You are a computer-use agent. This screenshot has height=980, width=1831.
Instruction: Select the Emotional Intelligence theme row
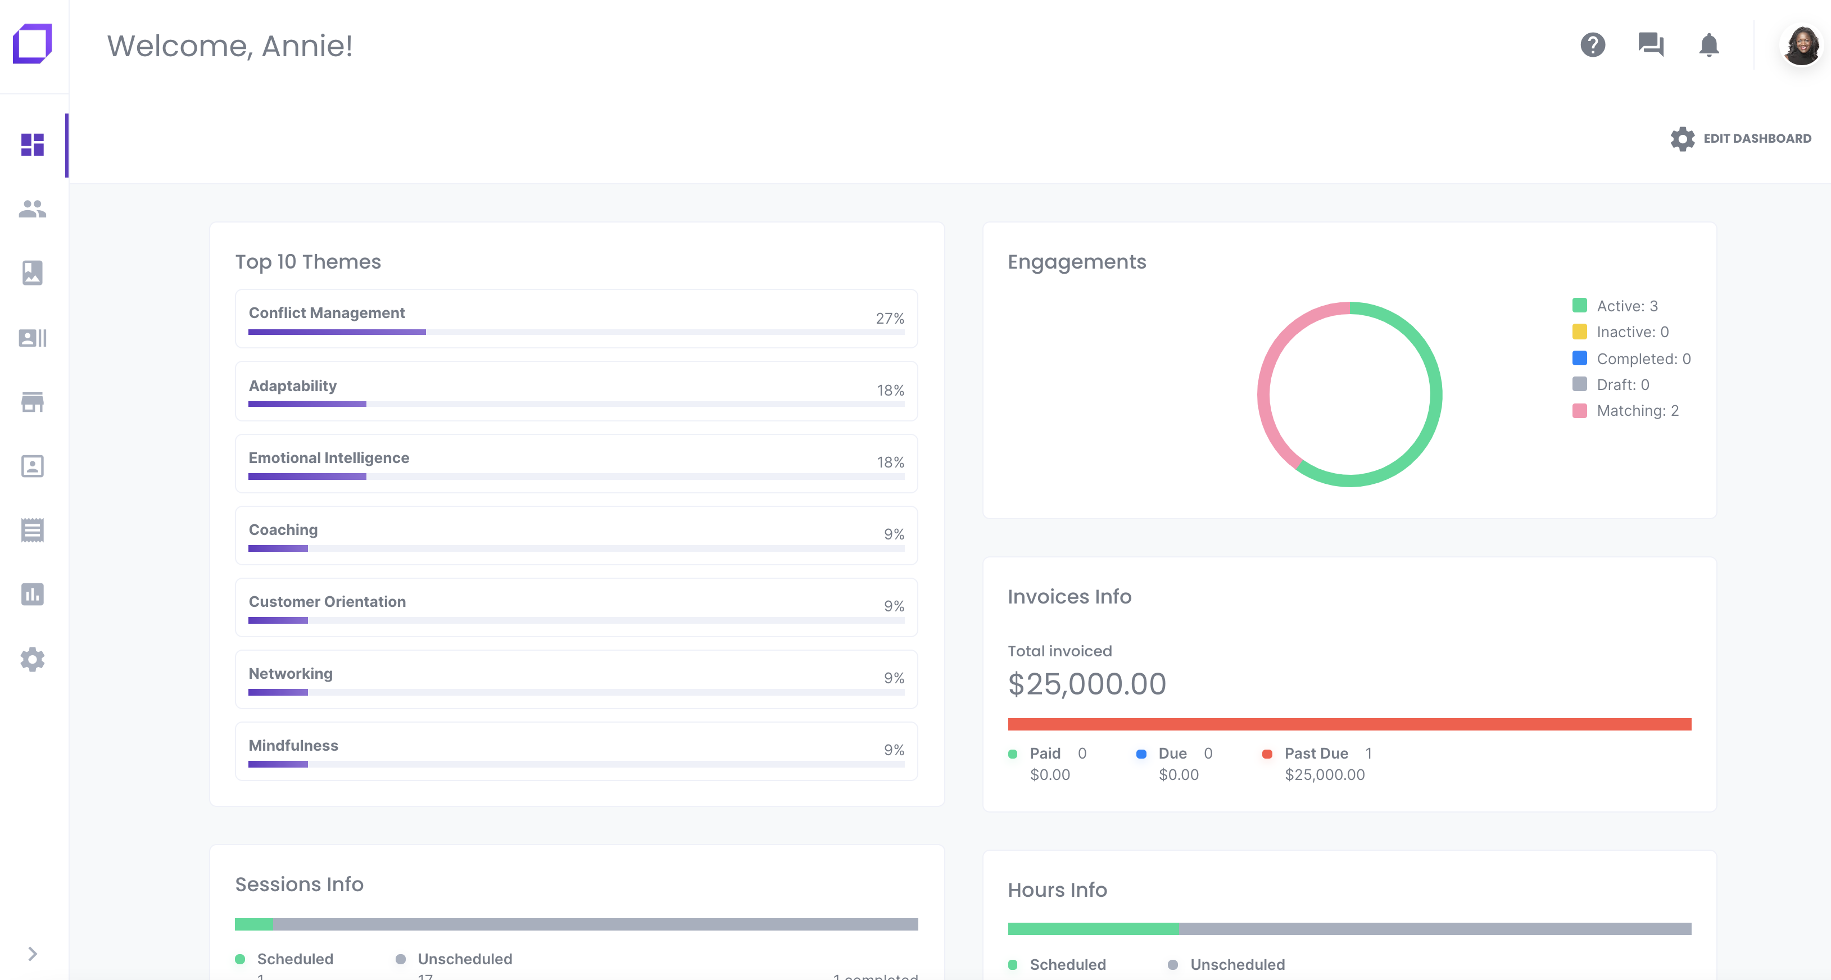pyautogui.click(x=575, y=464)
